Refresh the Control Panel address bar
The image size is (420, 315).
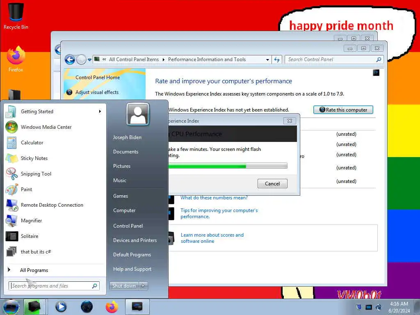click(277, 59)
